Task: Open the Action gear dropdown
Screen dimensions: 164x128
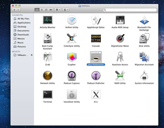Action: pyautogui.click(x=58, y=10)
